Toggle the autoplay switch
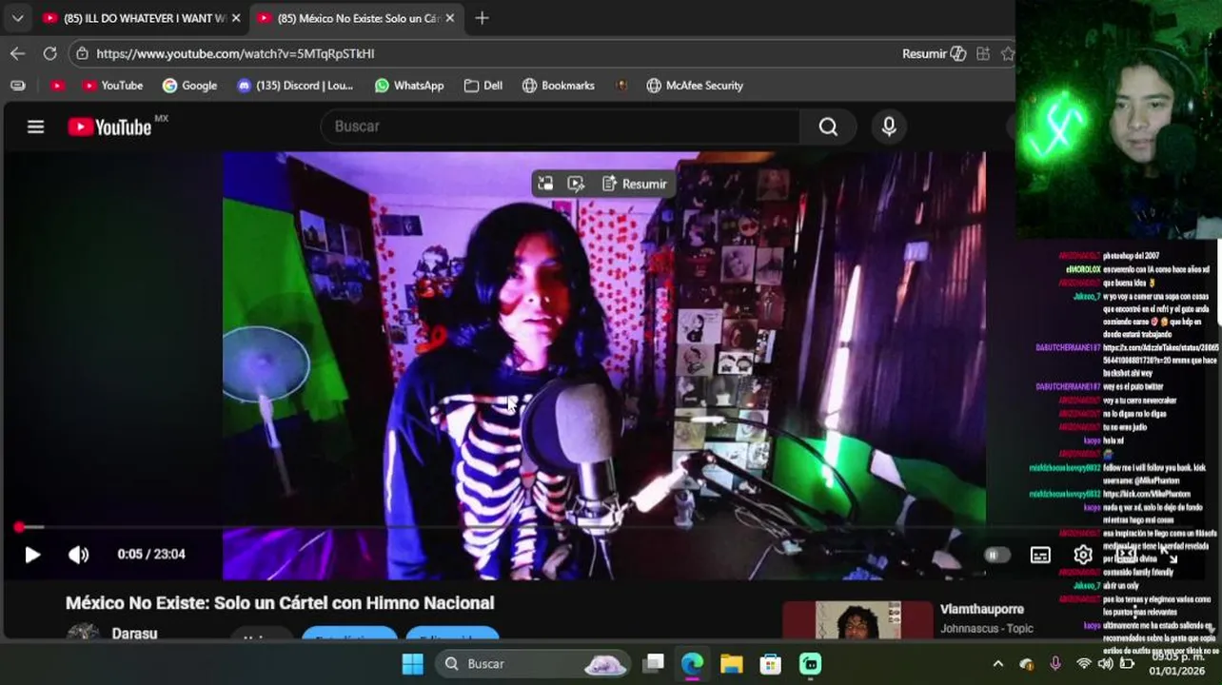 coord(995,555)
